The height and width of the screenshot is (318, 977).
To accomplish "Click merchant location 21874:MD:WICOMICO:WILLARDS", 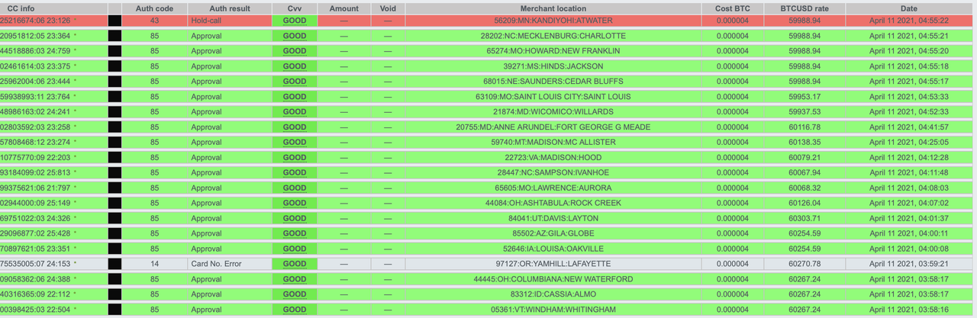I will click(553, 112).
